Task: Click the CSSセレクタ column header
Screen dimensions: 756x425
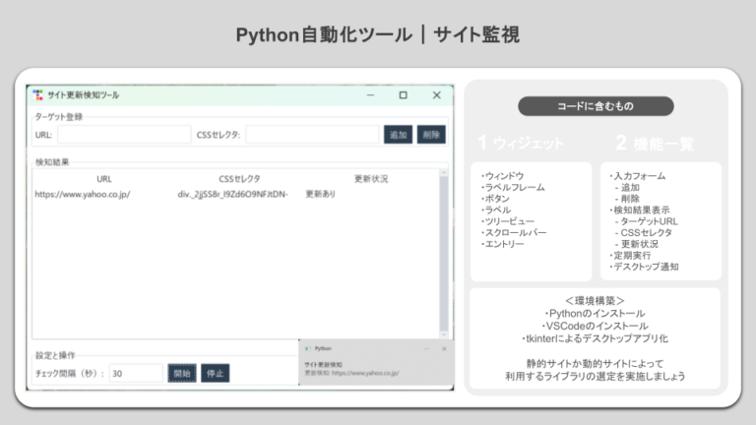Action: tap(239, 179)
